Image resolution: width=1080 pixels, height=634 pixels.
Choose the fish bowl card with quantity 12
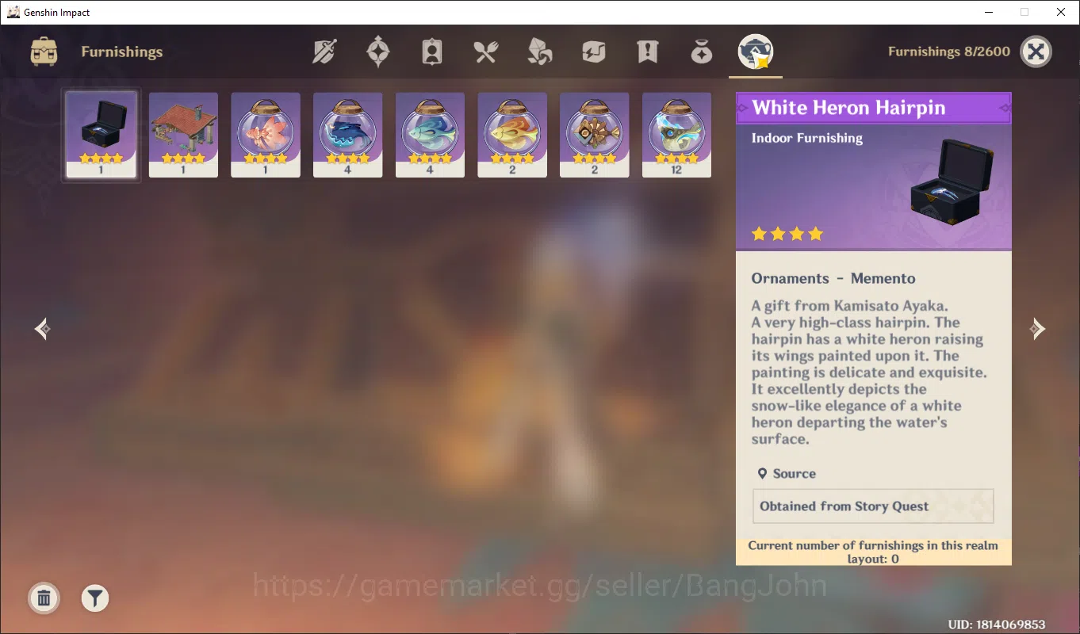point(676,135)
